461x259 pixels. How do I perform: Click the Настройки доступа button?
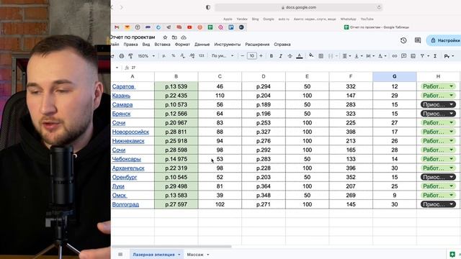(x=444, y=40)
